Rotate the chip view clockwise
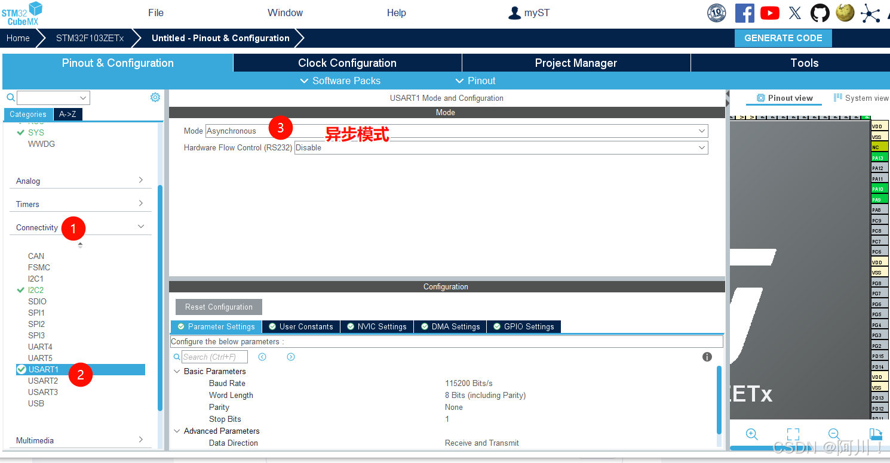890x463 pixels. pyautogui.click(x=876, y=434)
